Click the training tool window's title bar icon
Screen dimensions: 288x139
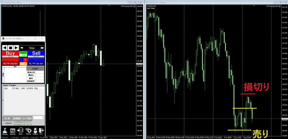point(3,39)
